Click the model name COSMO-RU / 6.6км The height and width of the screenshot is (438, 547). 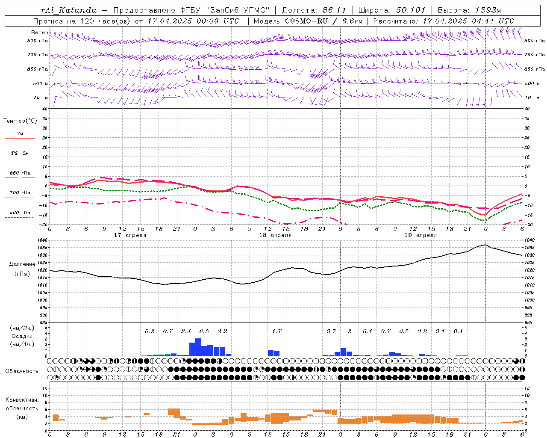(x=324, y=21)
